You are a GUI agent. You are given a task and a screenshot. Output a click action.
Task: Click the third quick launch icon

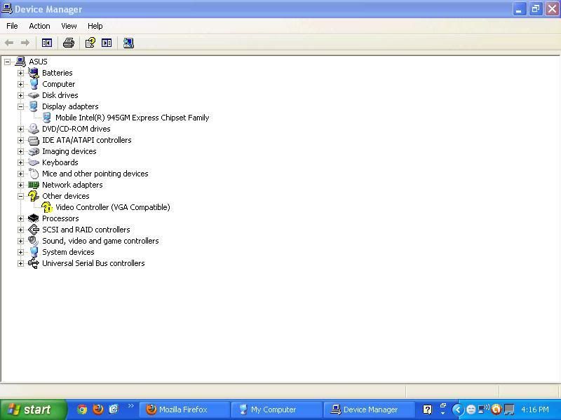tap(114, 409)
